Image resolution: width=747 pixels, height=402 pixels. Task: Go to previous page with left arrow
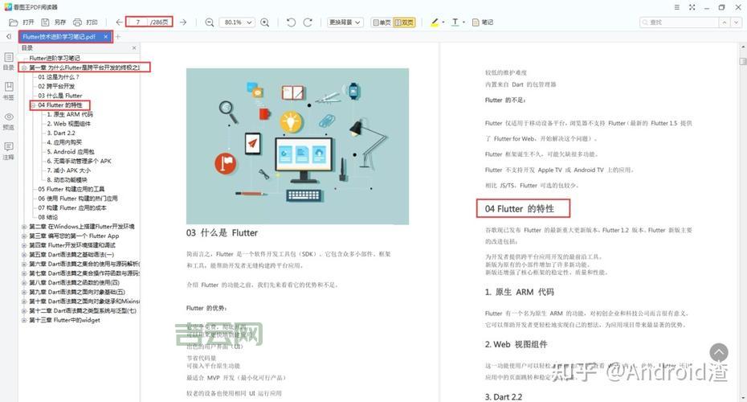[119, 23]
